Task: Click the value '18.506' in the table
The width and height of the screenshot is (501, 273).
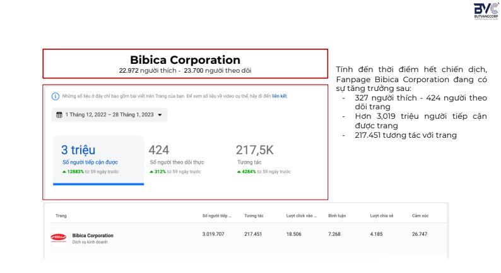Action: (293, 234)
